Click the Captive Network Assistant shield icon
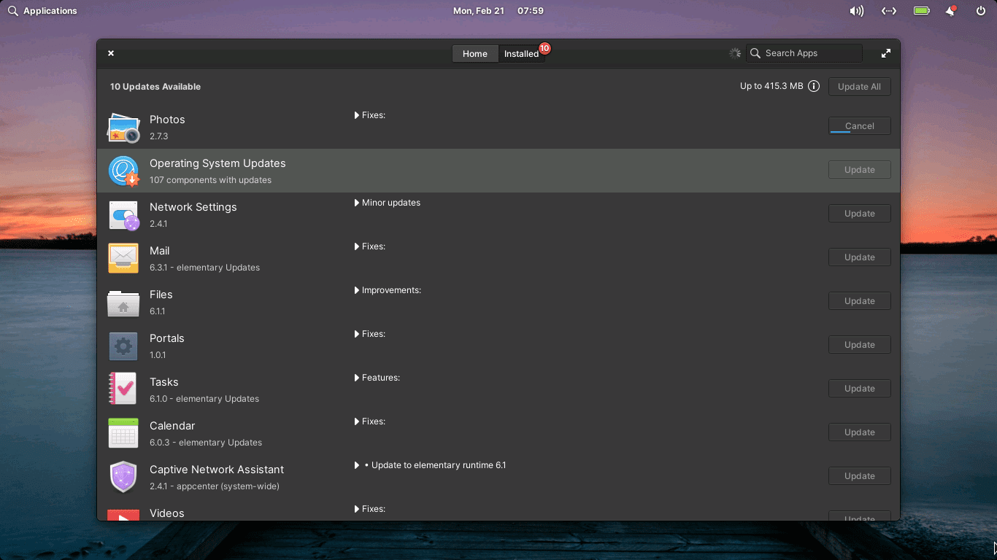997x560 pixels. pyautogui.click(x=123, y=477)
